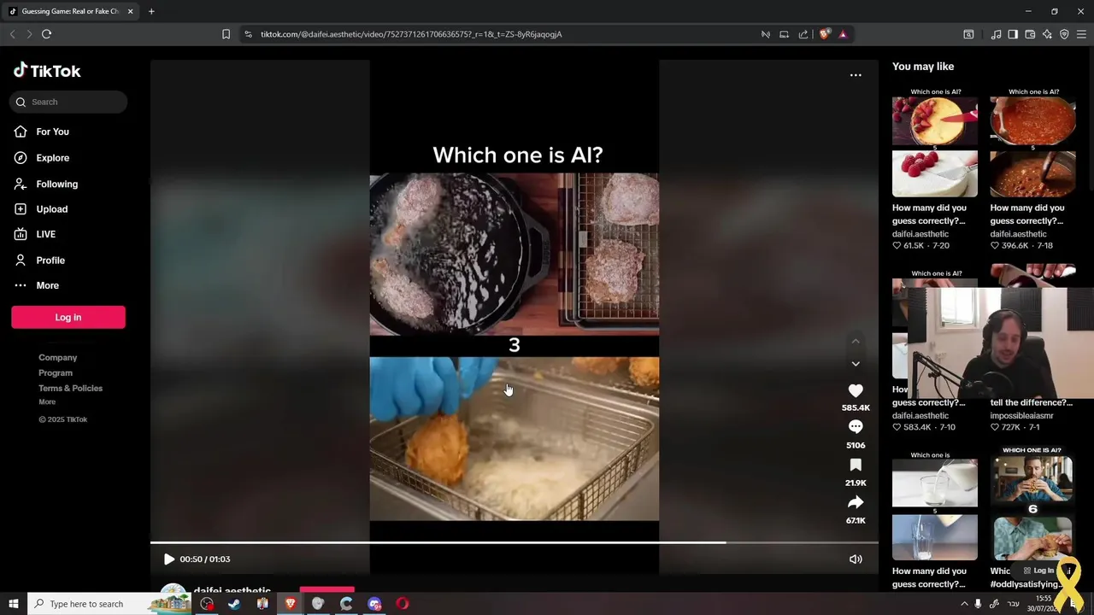
Task: Click the bookmark icon in address bar
Action: pyautogui.click(x=226, y=34)
